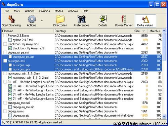Uncheck the musicguru_win_1_1_3_2.msi checkbox
Image resolution: width=168 pixels, height=126 pixels.
point(10,78)
